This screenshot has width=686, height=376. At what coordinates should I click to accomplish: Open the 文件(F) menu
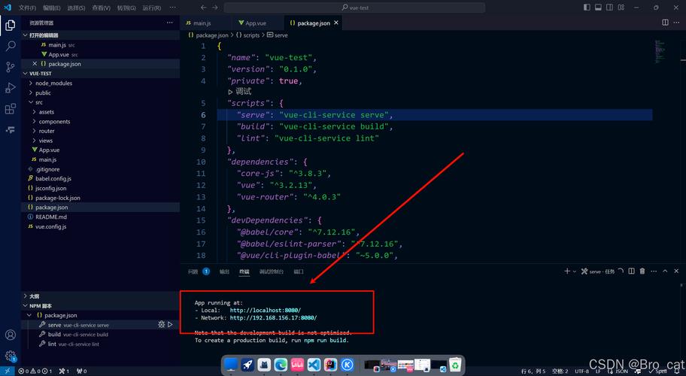[28, 8]
